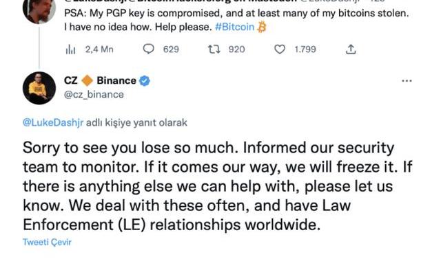Open the share arrow icon
Image resolution: width=441 pixels, height=259 pixels.
tap(351, 49)
